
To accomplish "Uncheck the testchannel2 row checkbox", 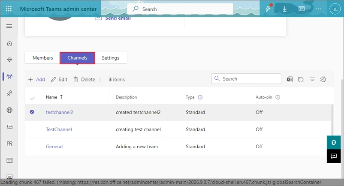I will pos(32,112).
